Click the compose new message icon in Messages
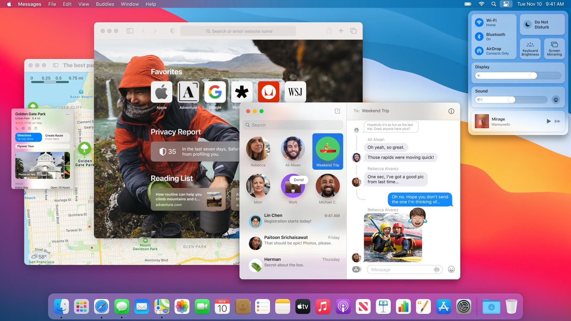 click(337, 111)
